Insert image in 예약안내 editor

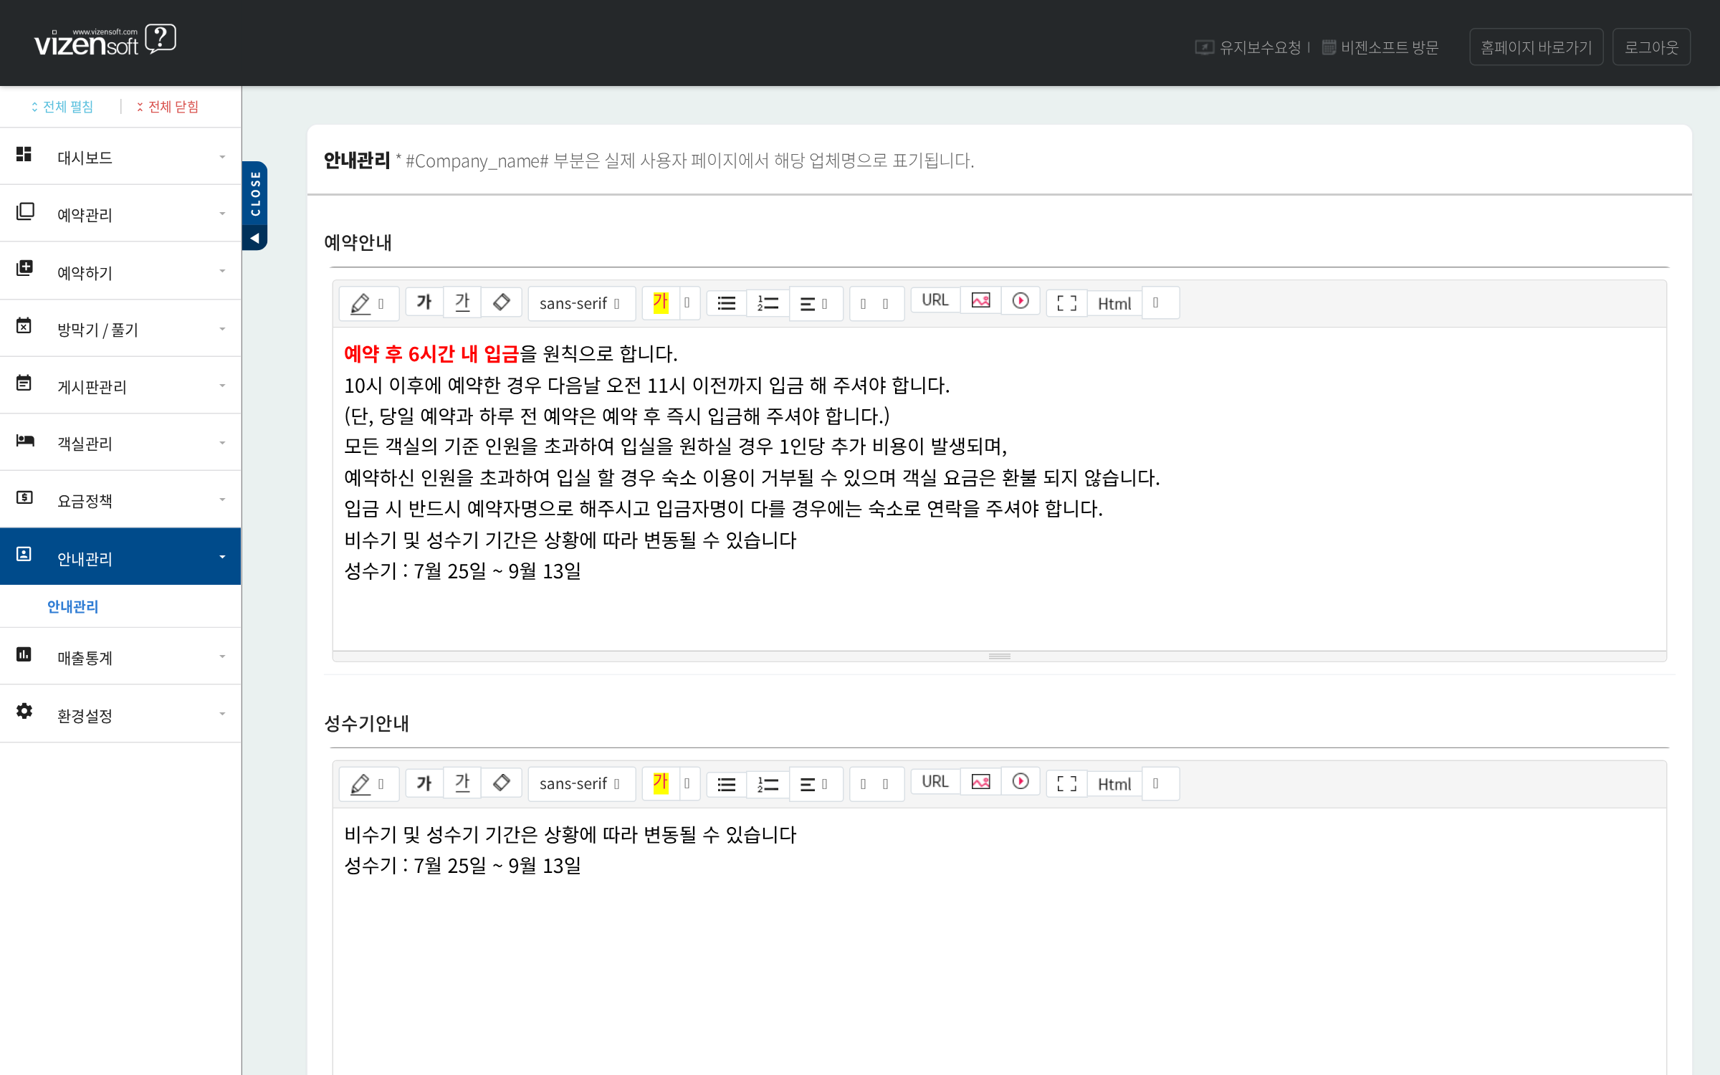tap(980, 301)
